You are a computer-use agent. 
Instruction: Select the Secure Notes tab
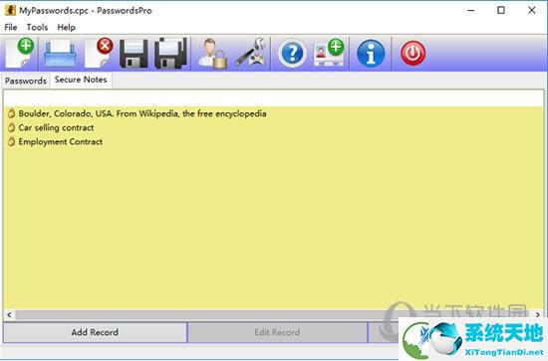point(81,80)
